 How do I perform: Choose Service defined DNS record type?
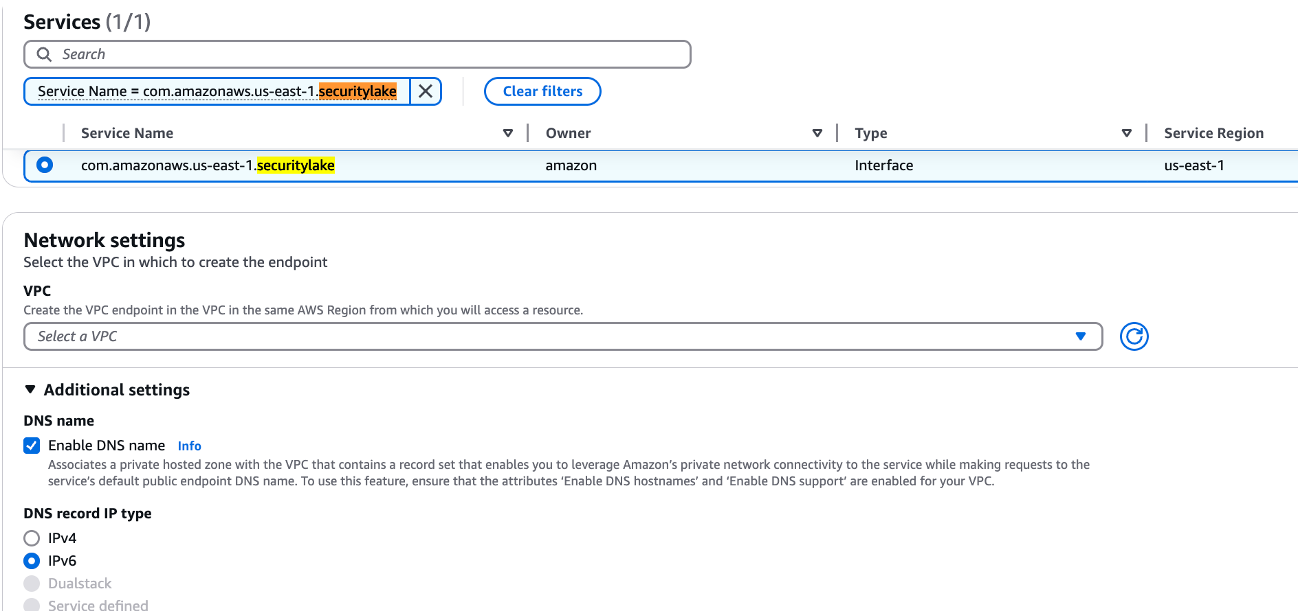(x=32, y=605)
